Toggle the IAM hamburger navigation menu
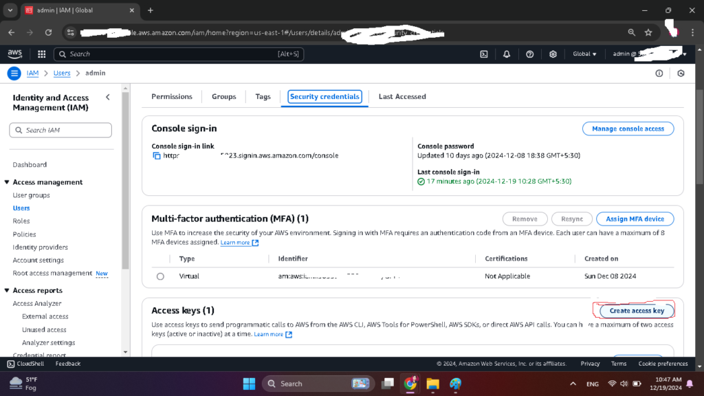The width and height of the screenshot is (704, 396). [14, 73]
